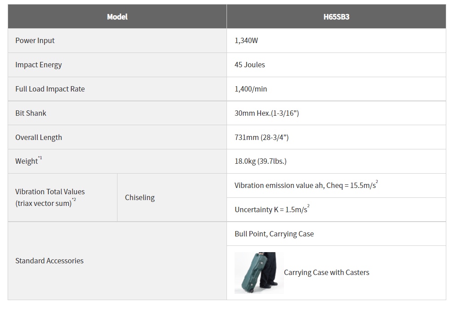Screen dimensions: 453x310
Task: Click the 18.0kg (39.7lbs.) value
Action: click(261, 161)
